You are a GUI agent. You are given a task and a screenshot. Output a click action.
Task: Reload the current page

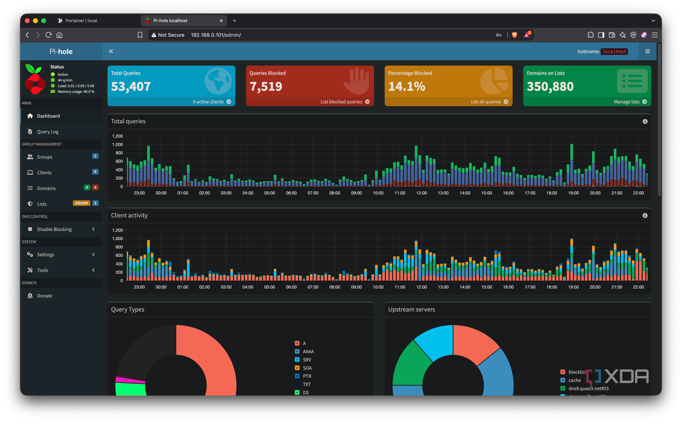pos(48,35)
